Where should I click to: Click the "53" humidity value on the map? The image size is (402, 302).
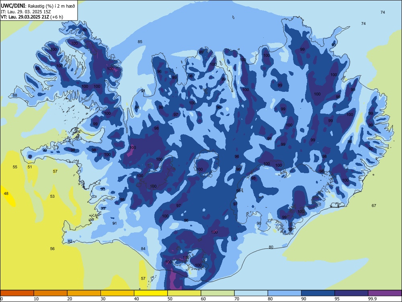point(52,196)
